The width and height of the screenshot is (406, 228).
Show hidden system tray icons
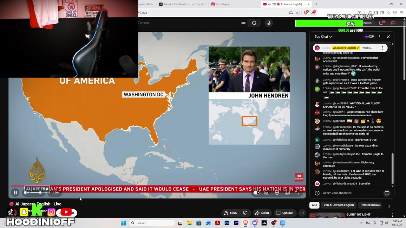[361, 223]
